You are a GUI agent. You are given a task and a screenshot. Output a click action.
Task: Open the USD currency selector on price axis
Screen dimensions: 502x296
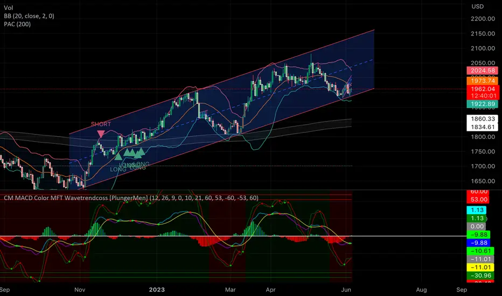pos(477,6)
